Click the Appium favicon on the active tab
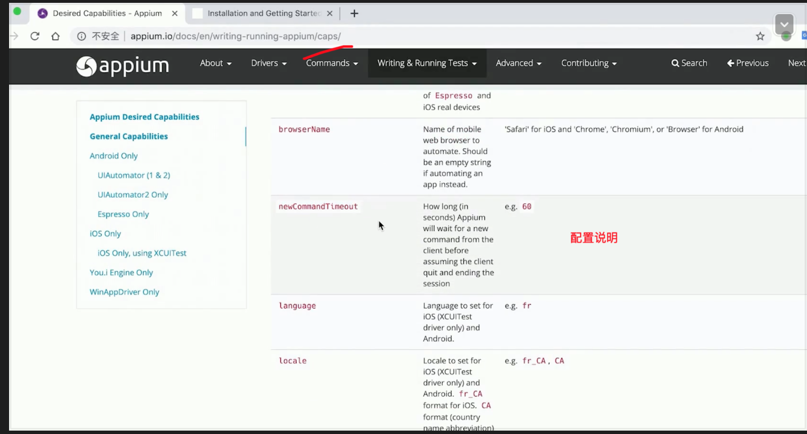This screenshot has height=434, width=807. pos(42,14)
